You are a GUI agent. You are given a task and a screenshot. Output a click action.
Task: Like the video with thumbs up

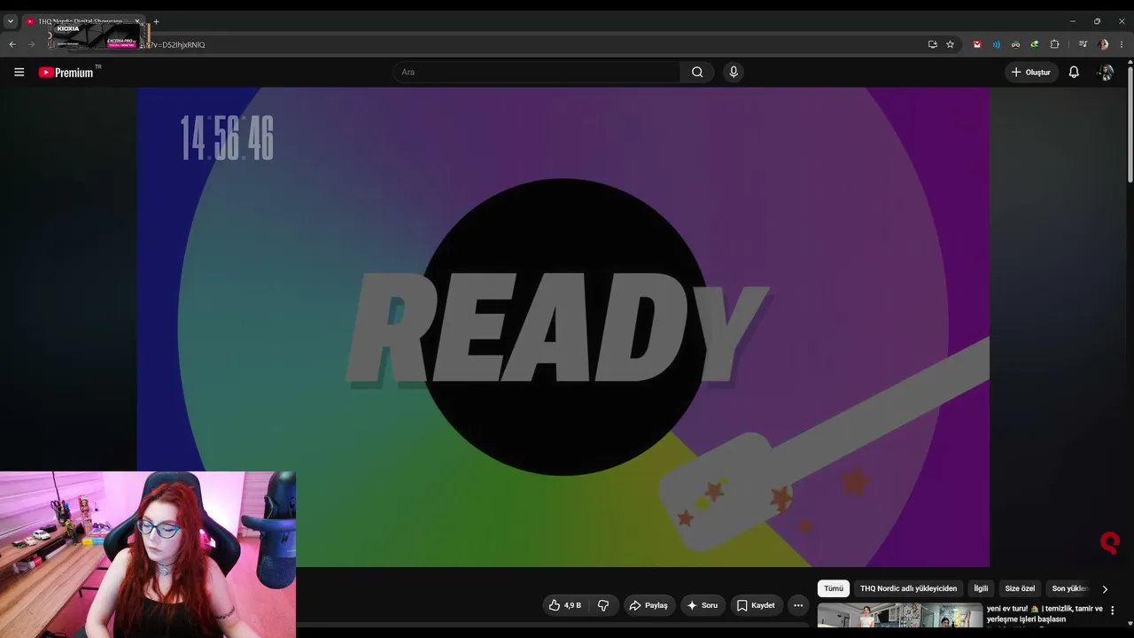(x=564, y=605)
